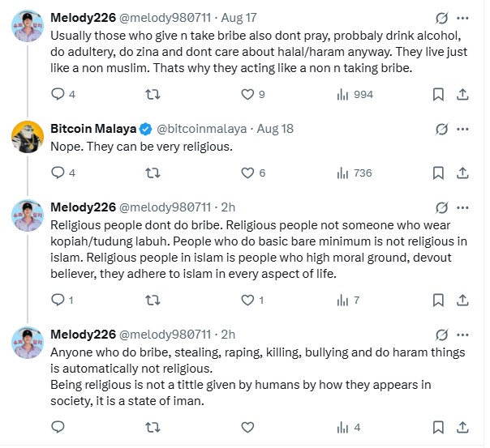490x448 pixels.
Task: Open more options on last Melody226 tweet
Action: pyautogui.click(x=462, y=335)
